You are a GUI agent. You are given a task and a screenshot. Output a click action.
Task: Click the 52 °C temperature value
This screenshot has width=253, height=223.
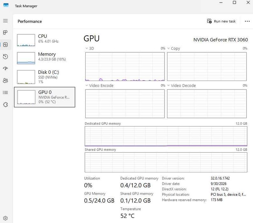click(x=127, y=216)
